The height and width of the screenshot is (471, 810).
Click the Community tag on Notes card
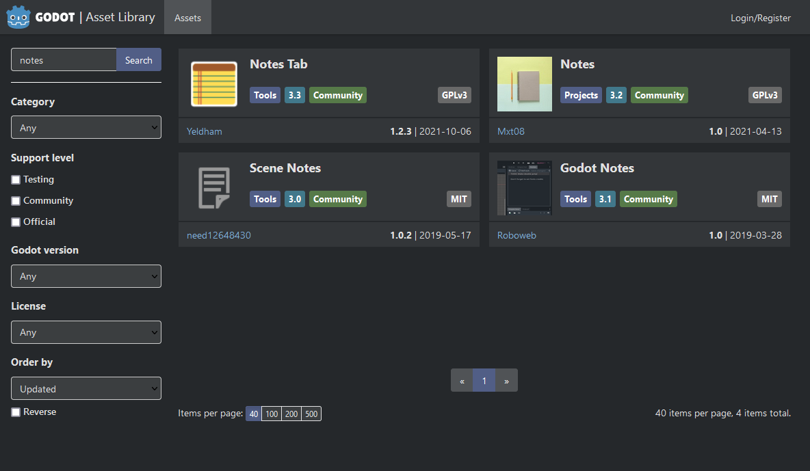(x=659, y=95)
